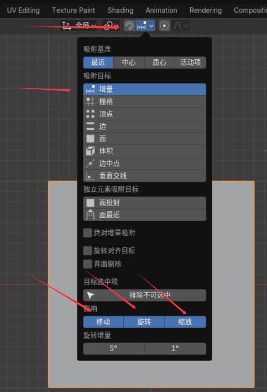The width and height of the screenshot is (267, 392).
Task: Switch to the Animation workspace tab
Action: click(161, 10)
